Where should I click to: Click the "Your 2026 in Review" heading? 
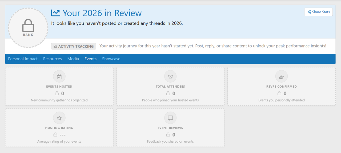pyautogui.click(x=102, y=13)
